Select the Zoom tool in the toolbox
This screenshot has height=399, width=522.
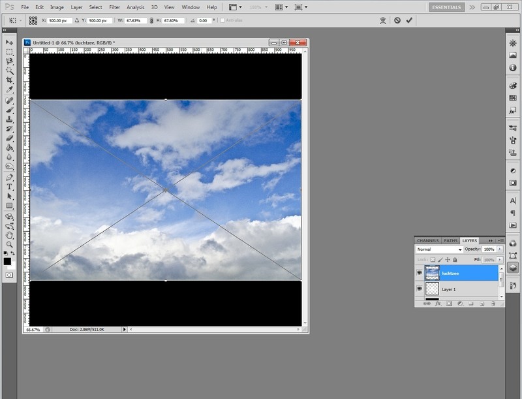(x=9, y=244)
